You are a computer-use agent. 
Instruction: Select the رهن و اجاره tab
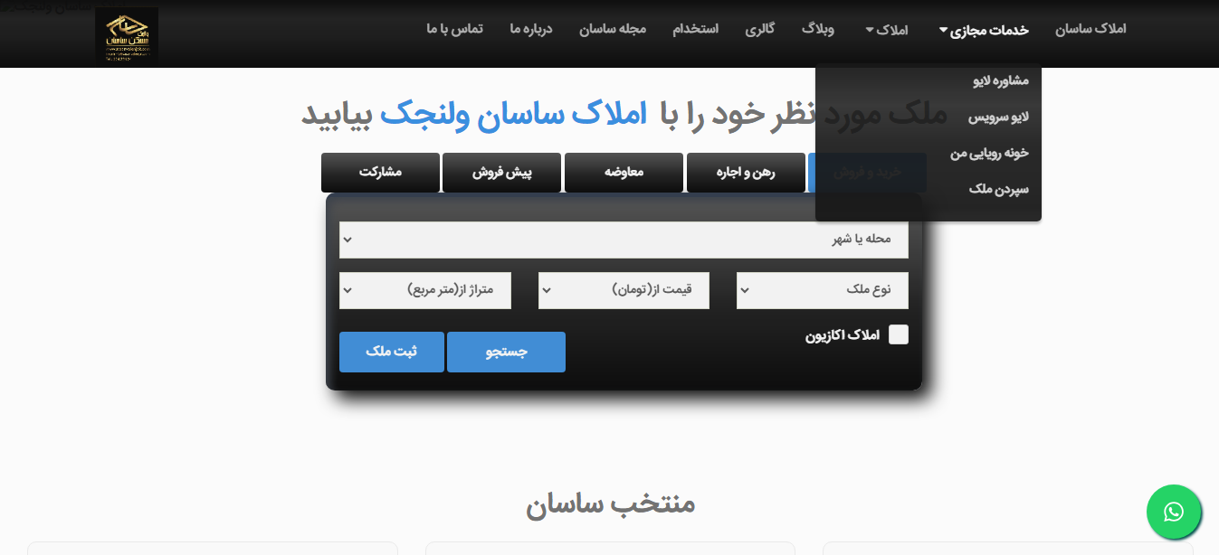746,173
